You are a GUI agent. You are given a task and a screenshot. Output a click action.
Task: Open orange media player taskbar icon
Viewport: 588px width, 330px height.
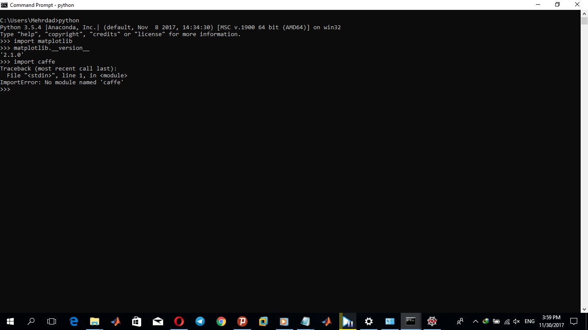(x=284, y=321)
